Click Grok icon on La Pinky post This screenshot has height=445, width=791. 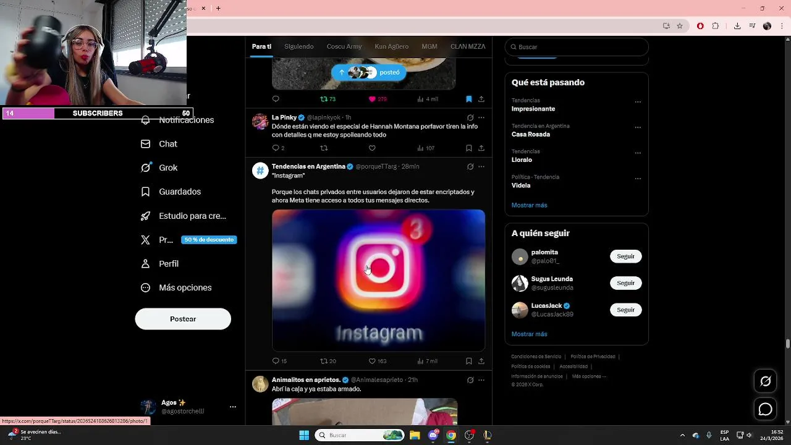click(x=470, y=117)
